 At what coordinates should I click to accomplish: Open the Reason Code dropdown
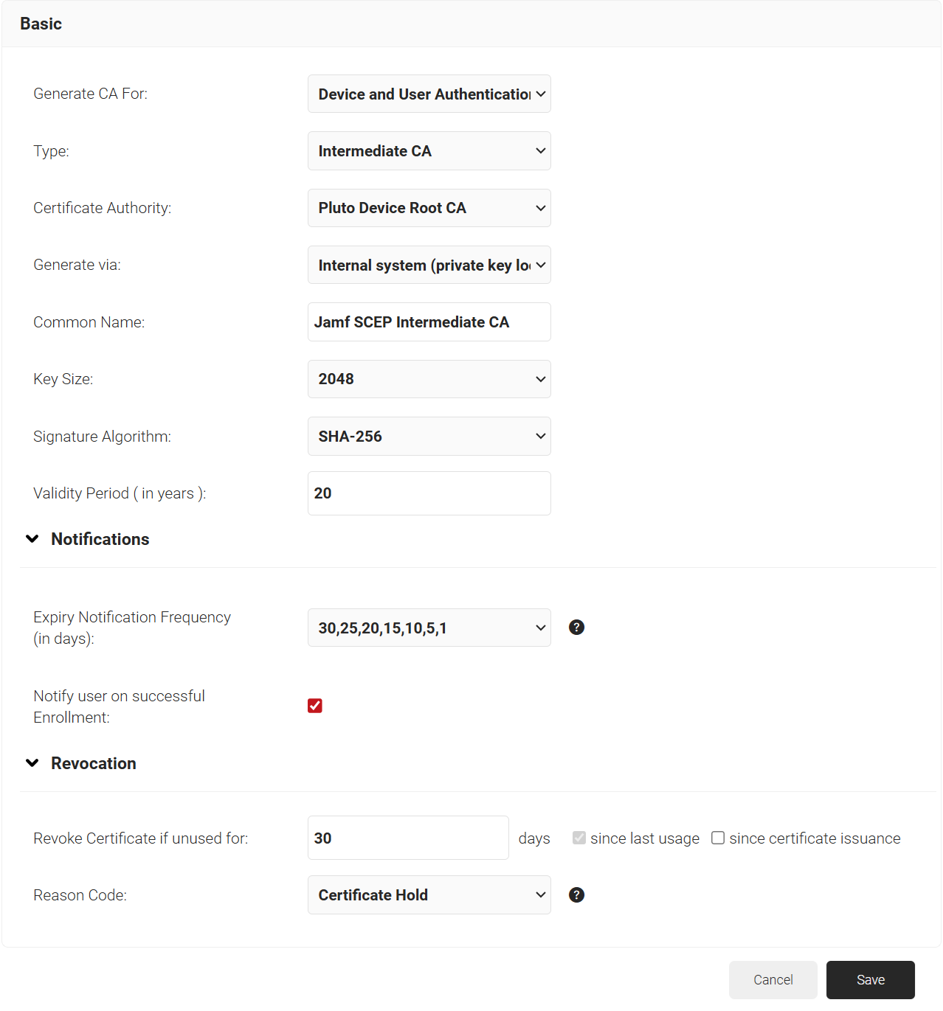click(429, 895)
